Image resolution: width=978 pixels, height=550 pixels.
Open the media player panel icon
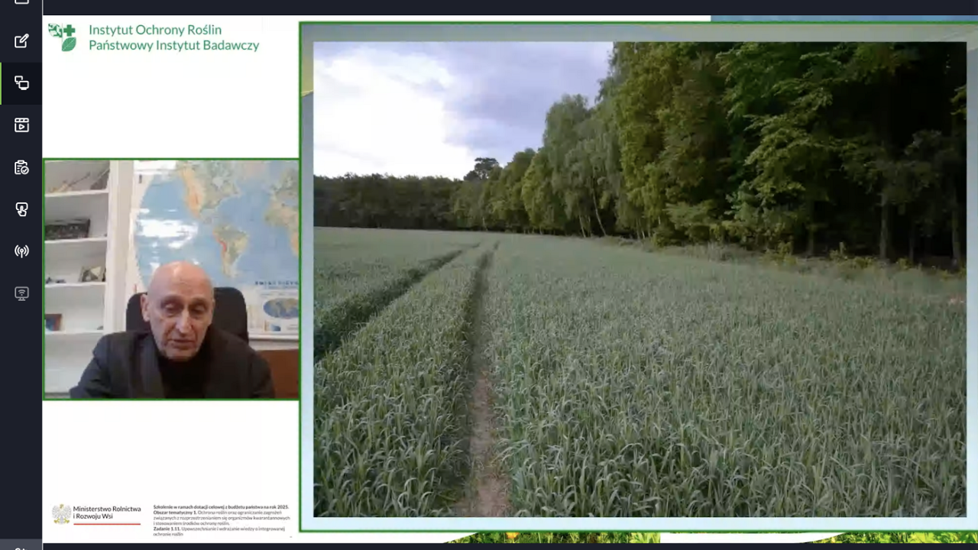point(21,125)
